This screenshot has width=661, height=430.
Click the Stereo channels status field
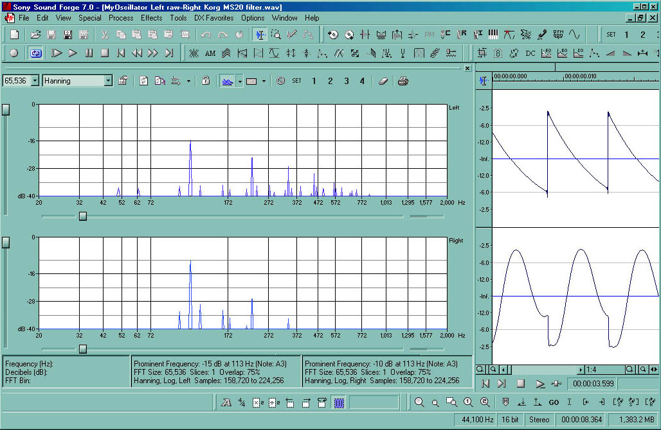click(539, 420)
